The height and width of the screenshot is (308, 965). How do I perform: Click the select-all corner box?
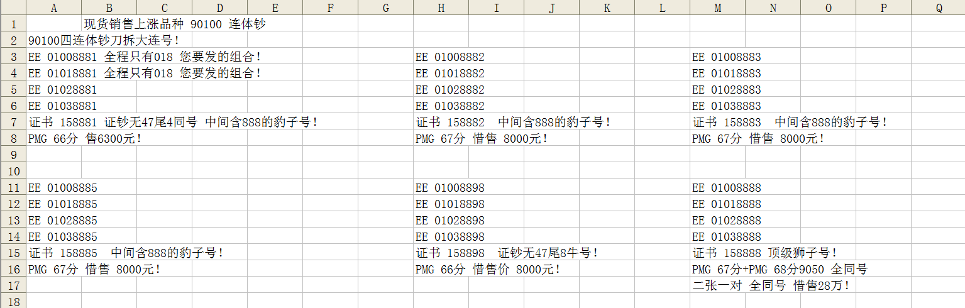(13, 8)
